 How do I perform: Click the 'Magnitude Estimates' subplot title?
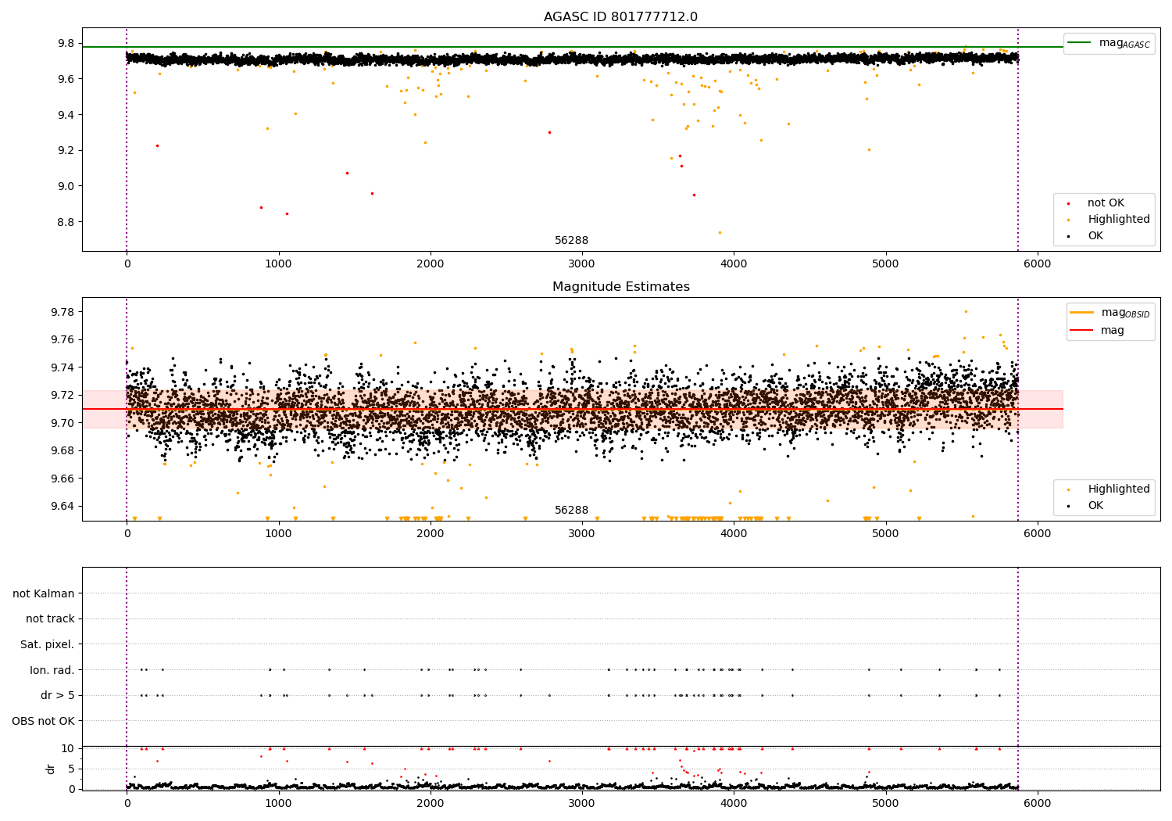point(620,287)
